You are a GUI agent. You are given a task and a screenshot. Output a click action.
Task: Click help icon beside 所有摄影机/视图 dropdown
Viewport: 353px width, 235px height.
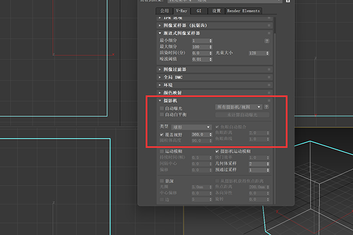click(x=266, y=108)
